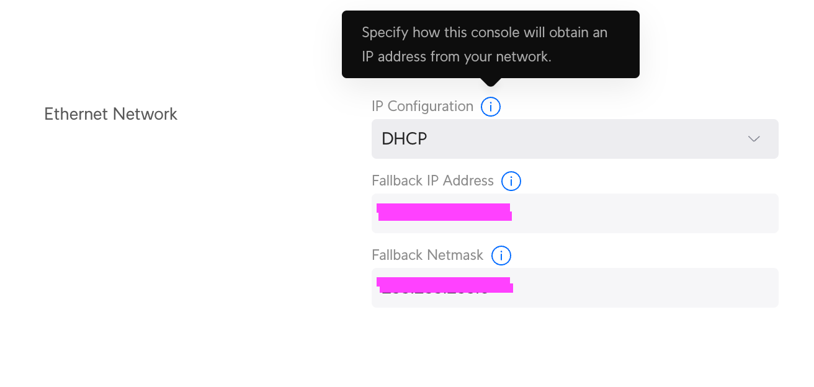Click the Ethernet Network section heading
Image resolution: width=814 pixels, height=387 pixels.
click(110, 114)
